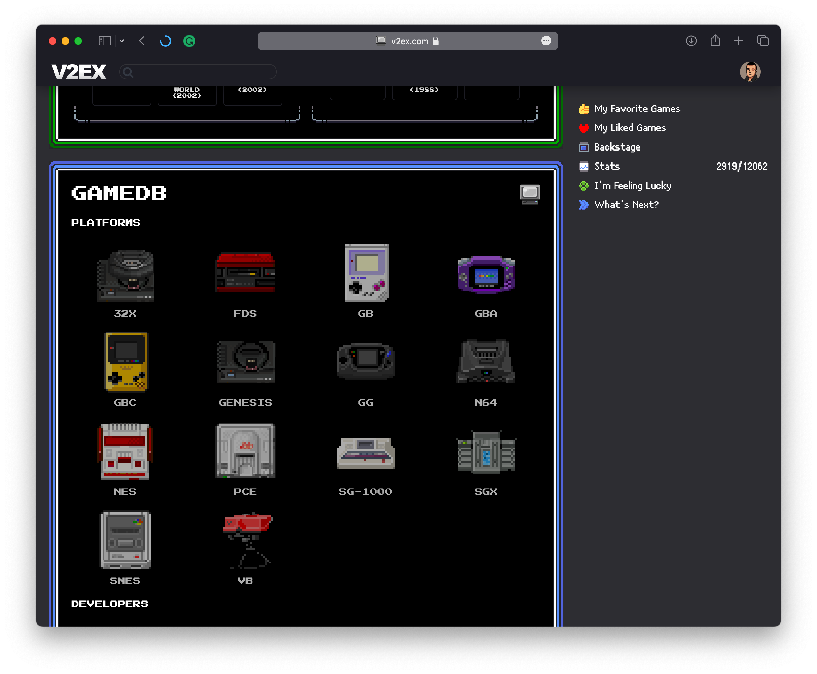Click the I'm Feeling Lucky link

(x=632, y=185)
